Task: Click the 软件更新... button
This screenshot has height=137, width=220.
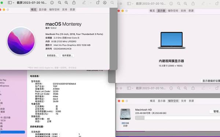Action: tap(67, 56)
